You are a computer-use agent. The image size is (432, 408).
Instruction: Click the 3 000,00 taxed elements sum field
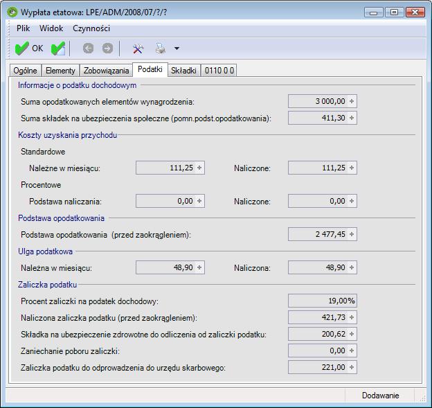(323, 101)
